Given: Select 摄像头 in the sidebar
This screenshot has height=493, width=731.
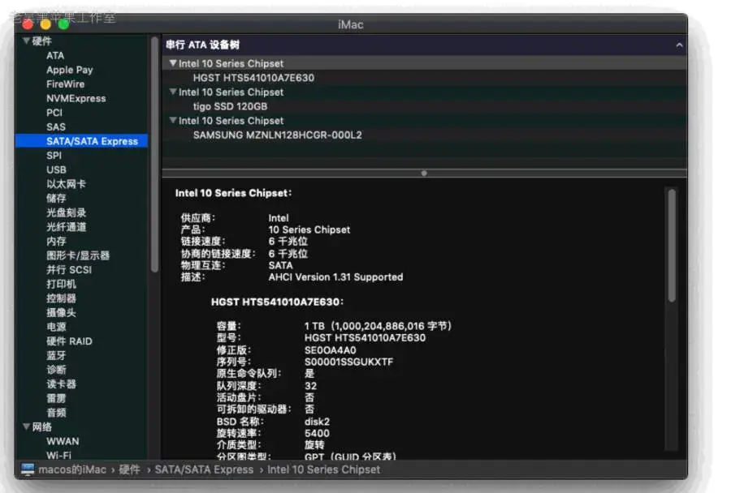Looking at the screenshot, I should coord(61,312).
